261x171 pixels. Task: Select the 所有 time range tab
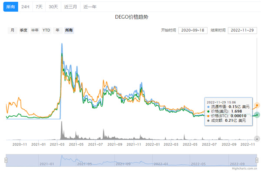[x=10, y=7]
